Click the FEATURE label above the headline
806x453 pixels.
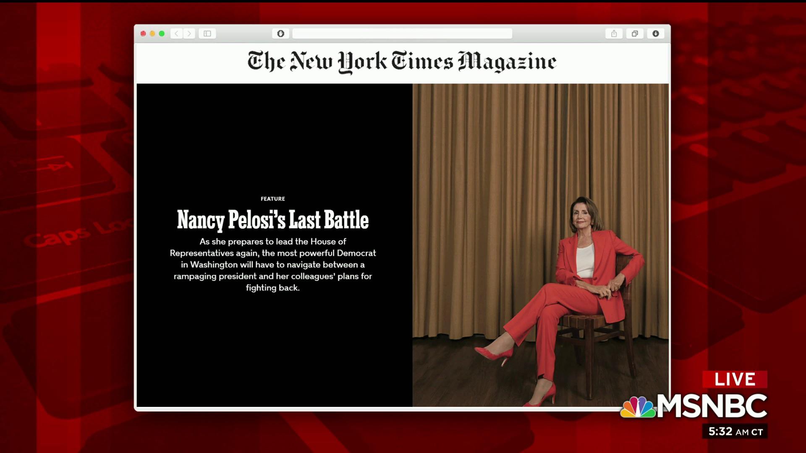[x=273, y=199]
